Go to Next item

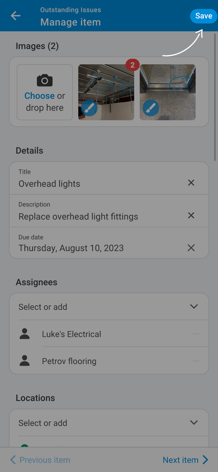tap(186, 460)
